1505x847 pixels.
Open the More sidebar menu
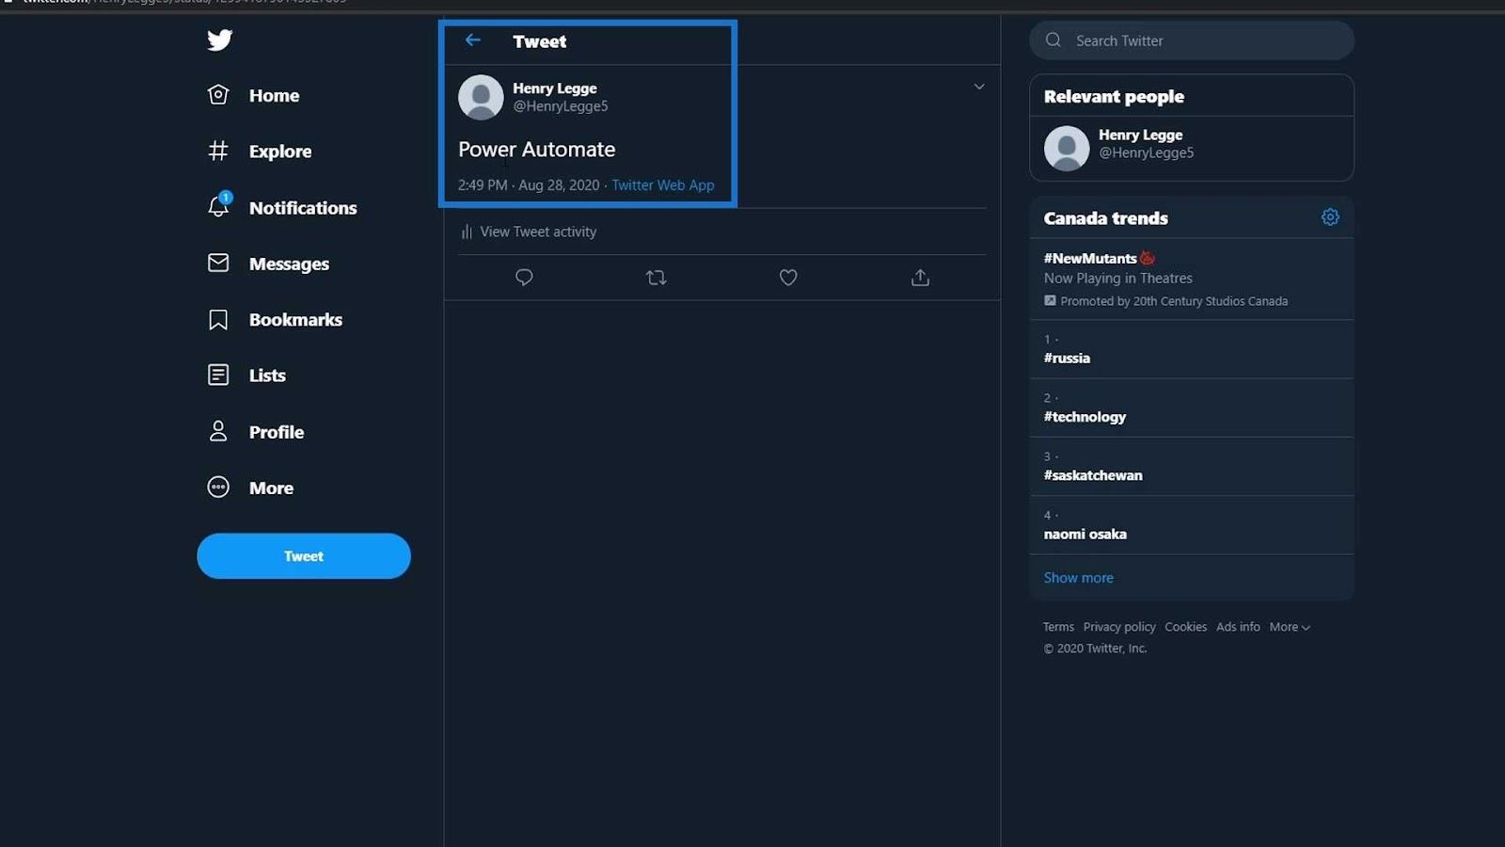(251, 487)
